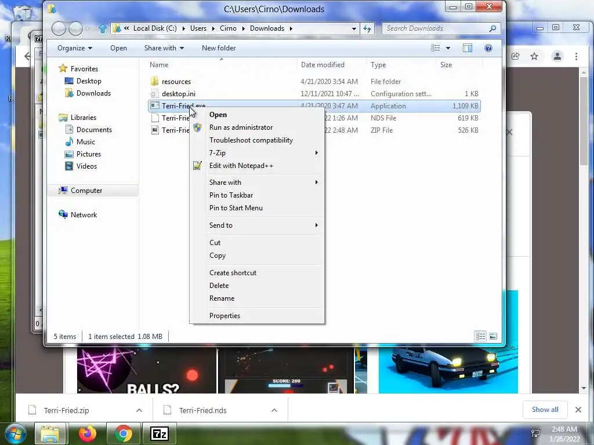Click the blue up-folder arrow icon
This screenshot has width=594, height=445.
click(102, 28)
